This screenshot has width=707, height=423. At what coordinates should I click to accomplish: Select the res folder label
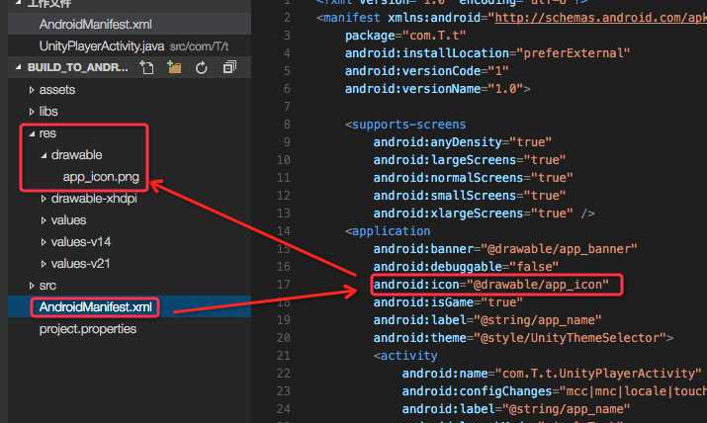47,133
